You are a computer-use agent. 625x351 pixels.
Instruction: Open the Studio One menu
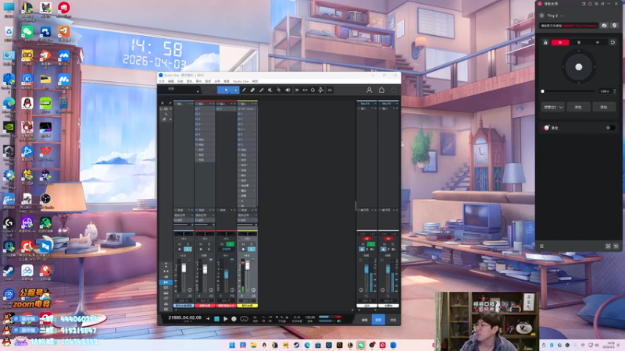click(x=241, y=81)
